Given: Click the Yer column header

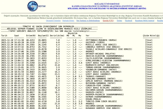Looking at the screenshot, I should coord(88,35).
